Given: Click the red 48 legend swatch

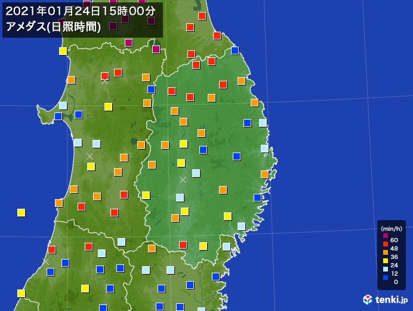Looking at the screenshot, I should [386, 244].
